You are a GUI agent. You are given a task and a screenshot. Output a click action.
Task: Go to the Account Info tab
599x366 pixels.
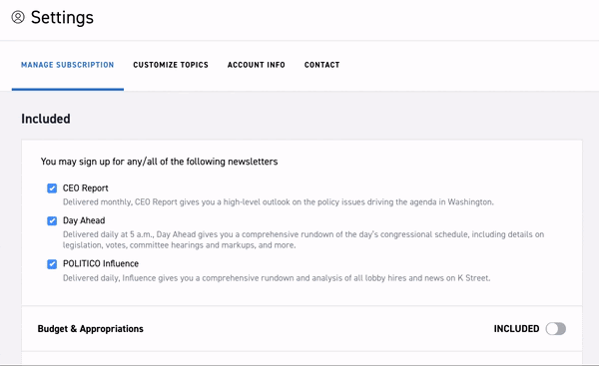[257, 65]
